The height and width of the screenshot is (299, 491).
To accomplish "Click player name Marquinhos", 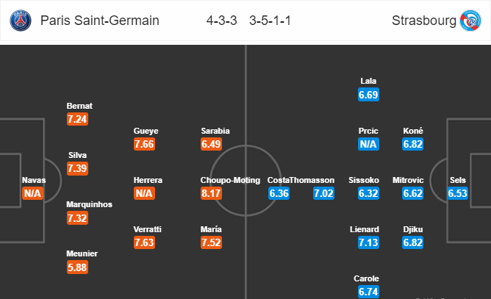I will point(90,204).
